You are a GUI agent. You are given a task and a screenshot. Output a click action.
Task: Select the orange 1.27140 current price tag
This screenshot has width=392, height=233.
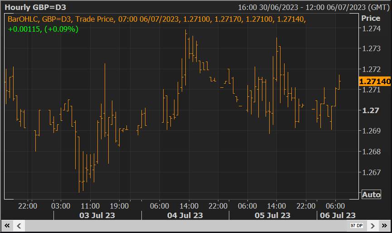(375, 81)
